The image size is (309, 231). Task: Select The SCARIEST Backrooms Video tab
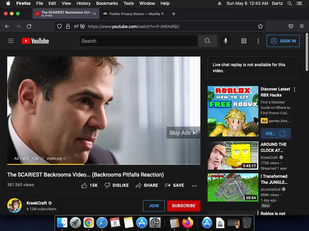click(x=66, y=14)
